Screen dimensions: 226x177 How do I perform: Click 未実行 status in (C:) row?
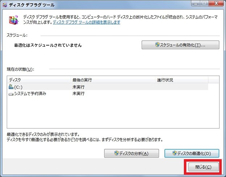click(x=78, y=87)
